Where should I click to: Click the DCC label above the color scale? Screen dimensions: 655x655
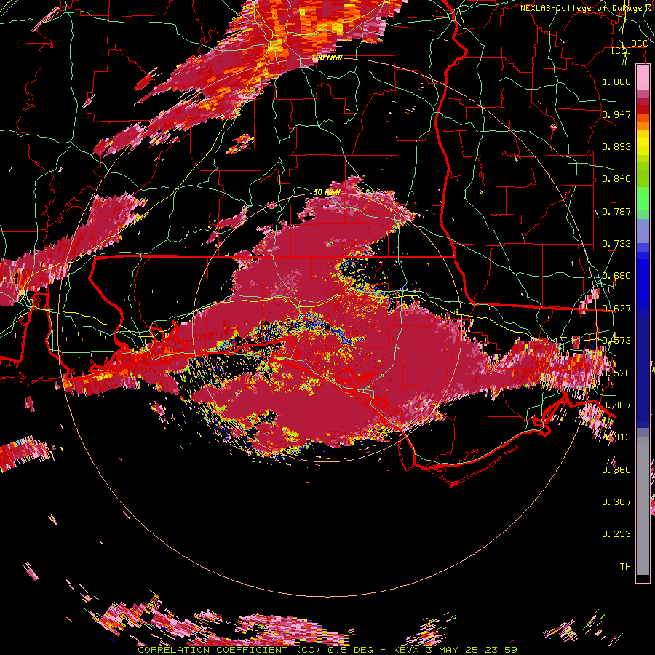point(639,44)
